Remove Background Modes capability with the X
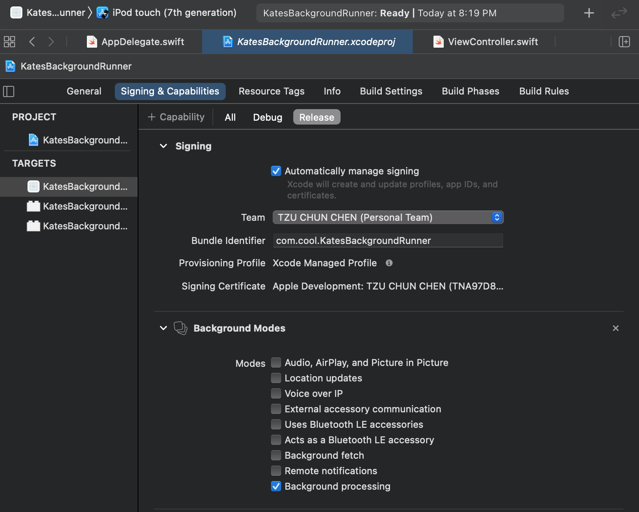Viewport: 639px width, 512px height. pos(616,328)
